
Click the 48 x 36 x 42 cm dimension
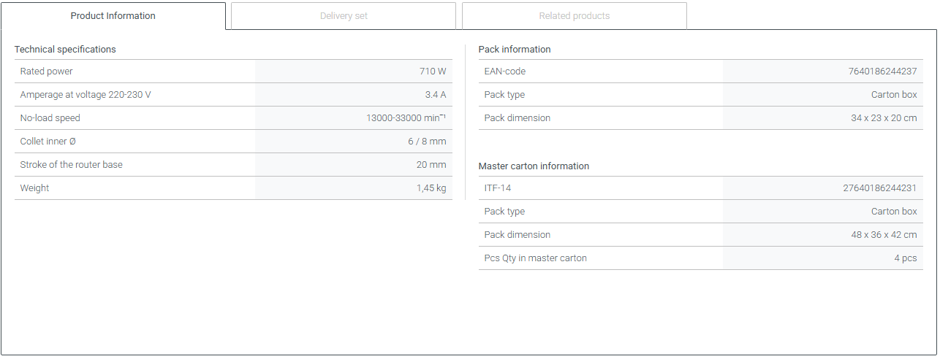883,235
